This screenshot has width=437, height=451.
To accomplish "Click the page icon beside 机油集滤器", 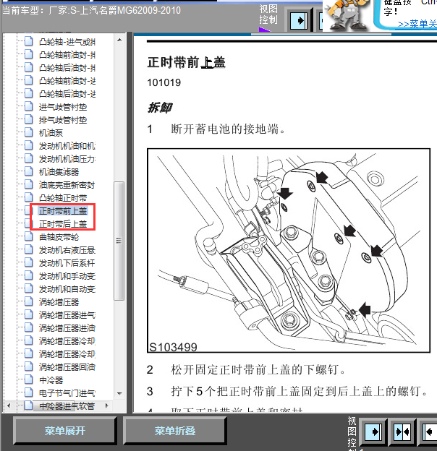I will coord(28,171).
